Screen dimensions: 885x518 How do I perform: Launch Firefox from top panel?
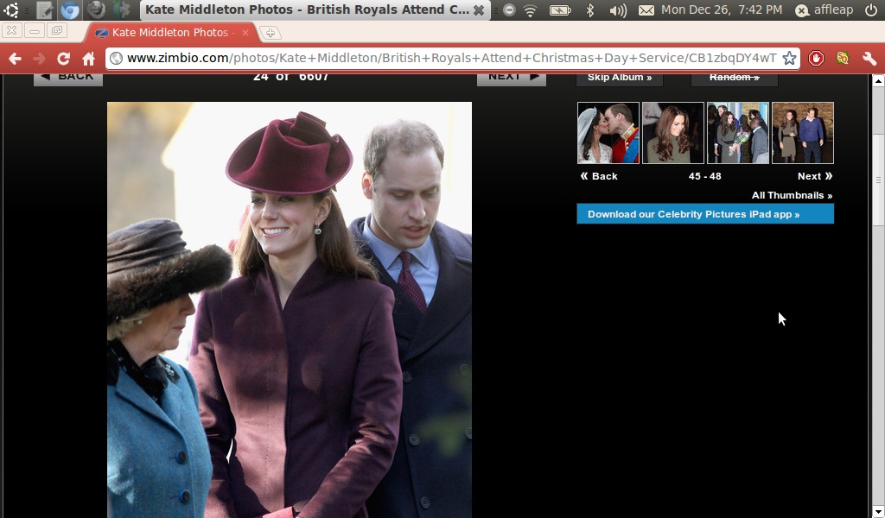tap(97, 9)
